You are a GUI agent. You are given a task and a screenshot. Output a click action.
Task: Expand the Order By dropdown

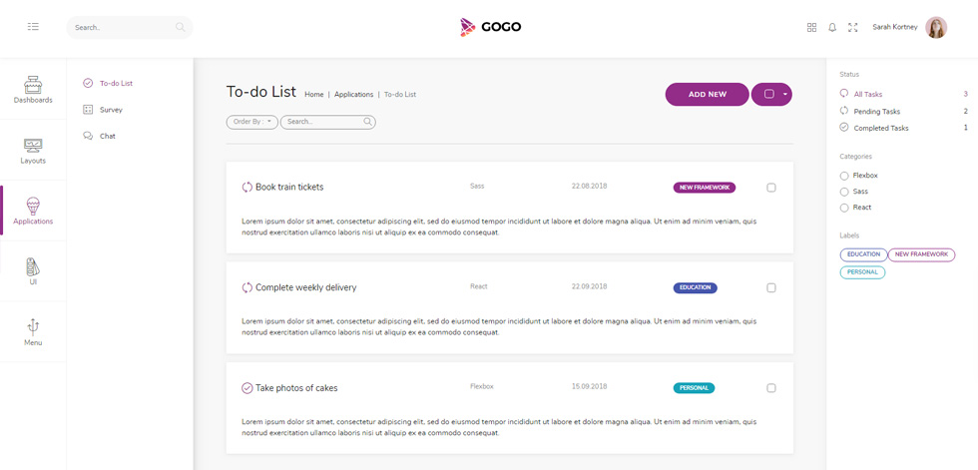click(251, 122)
